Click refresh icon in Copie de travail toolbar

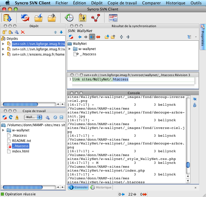(11, 117)
